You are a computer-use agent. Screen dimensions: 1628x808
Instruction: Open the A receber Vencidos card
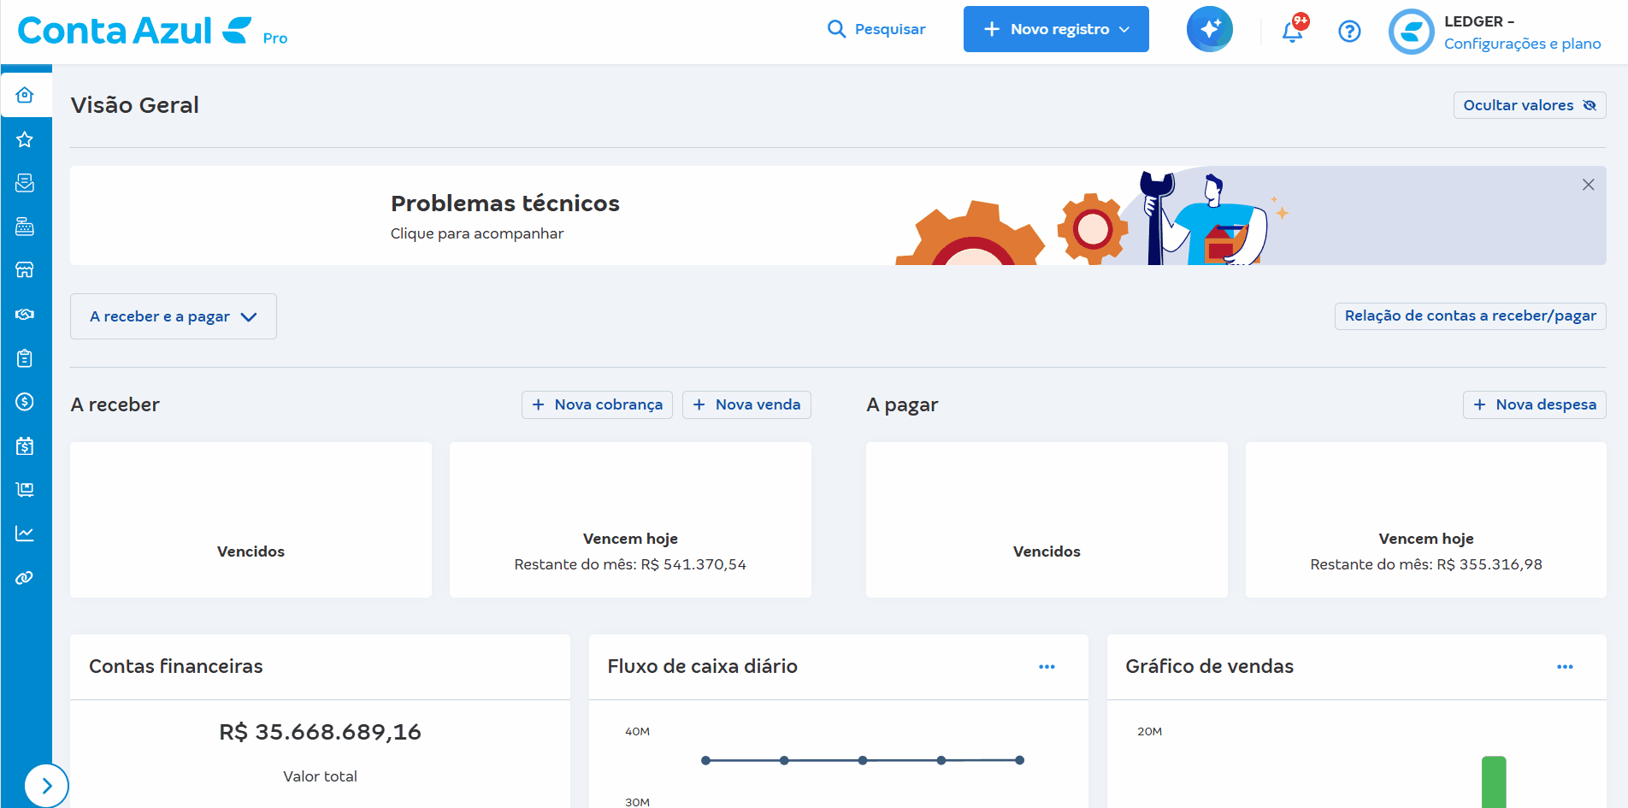[x=251, y=520]
